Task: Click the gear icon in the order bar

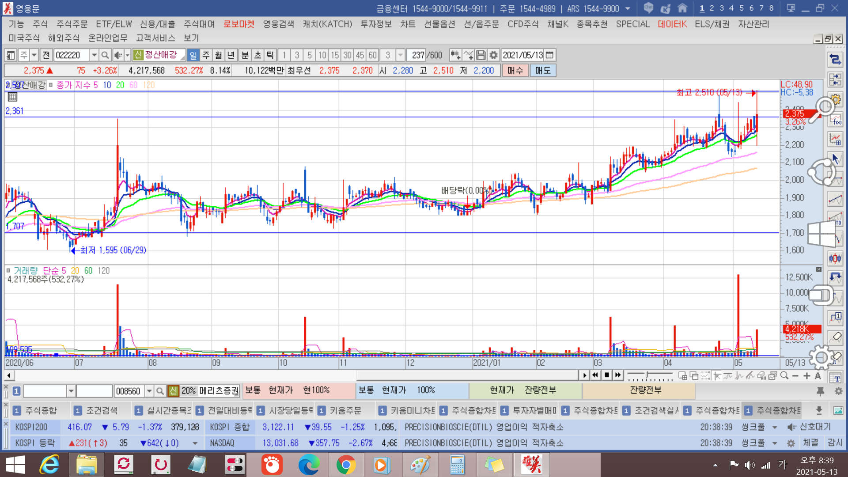Action: tap(838, 391)
